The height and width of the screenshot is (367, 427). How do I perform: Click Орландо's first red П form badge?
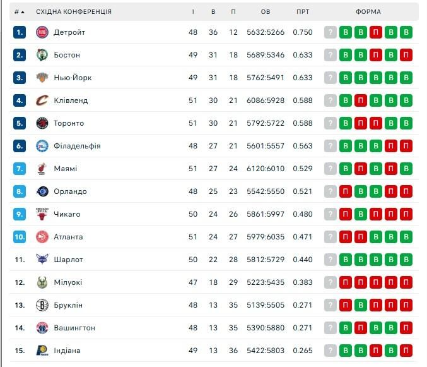(346, 191)
